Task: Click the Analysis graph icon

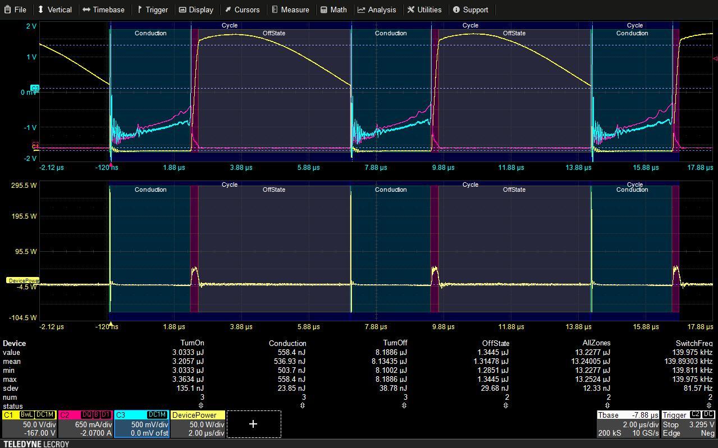Action: tap(362, 10)
